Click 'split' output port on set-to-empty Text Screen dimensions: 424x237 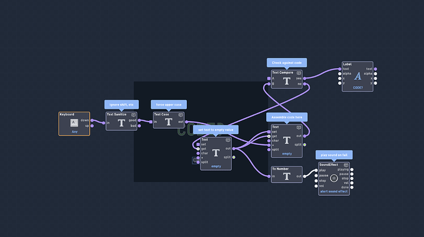pyautogui.click(x=234, y=157)
